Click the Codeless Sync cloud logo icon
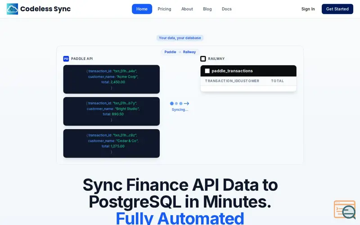Viewport: 360px width, 225px height. 13,9
